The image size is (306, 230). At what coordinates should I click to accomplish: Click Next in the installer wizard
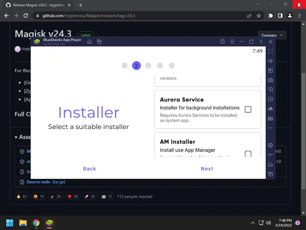pos(207,169)
